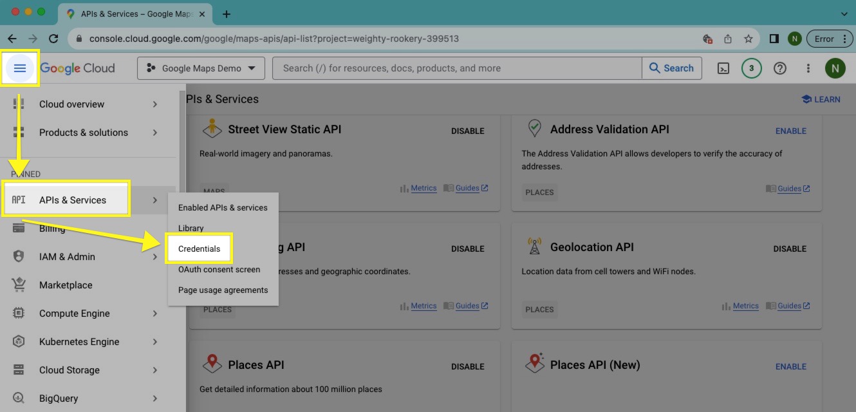Open the Chrome tab list chevron

click(844, 14)
